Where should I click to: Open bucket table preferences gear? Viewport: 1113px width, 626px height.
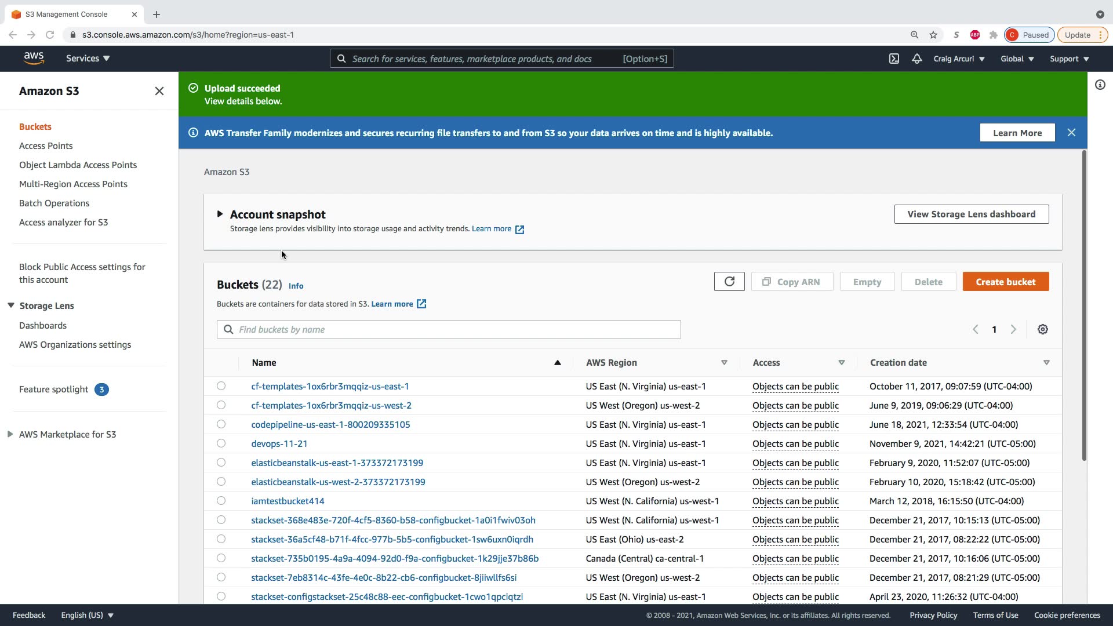pyautogui.click(x=1042, y=329)
